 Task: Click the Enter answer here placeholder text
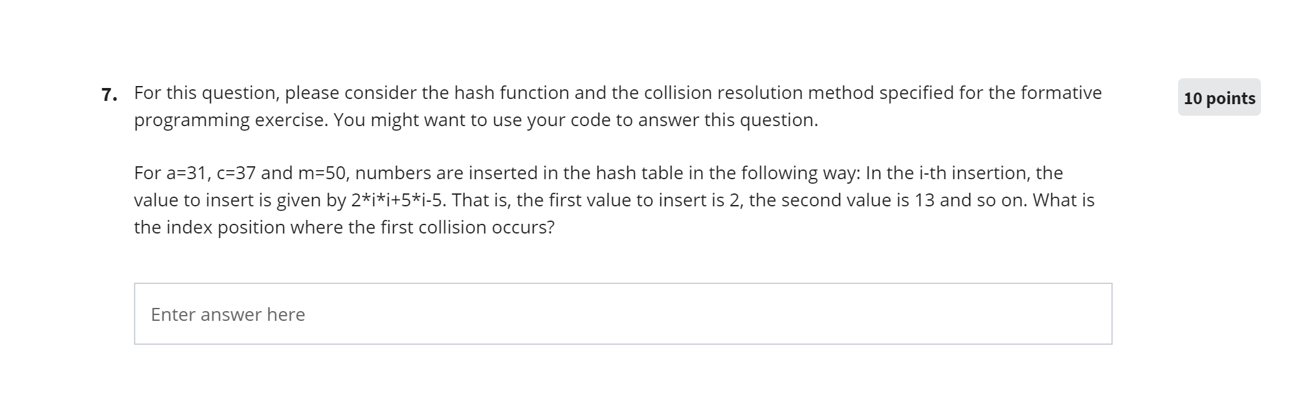click(228, 314)
